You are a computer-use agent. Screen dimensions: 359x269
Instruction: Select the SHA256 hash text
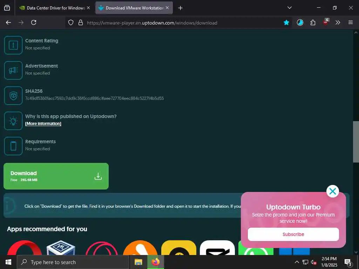[x=94, y=98]
